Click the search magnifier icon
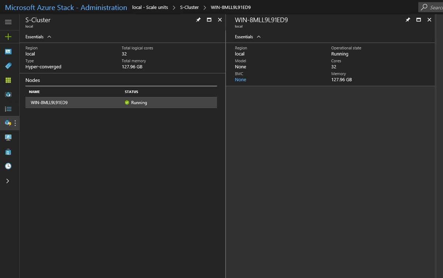The image size is (443, 278). tap(425, 7)
